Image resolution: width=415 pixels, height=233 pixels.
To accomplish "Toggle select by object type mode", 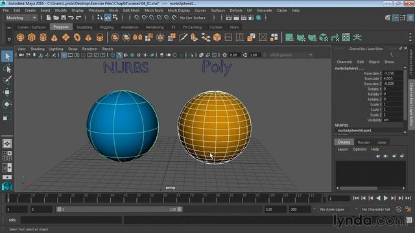I will coord(108,17).
